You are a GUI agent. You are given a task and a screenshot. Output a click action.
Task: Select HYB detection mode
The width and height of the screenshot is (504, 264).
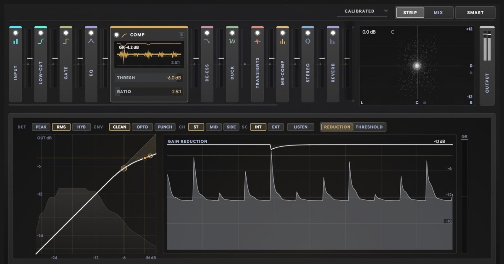point(81,127)
